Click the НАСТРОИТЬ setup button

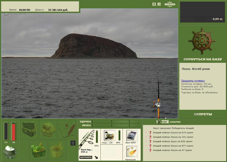click(86, 157)
